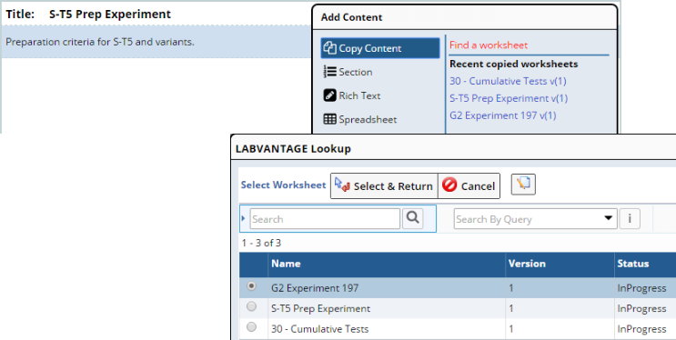
Task: Expand the arrow left of Search field
Action: coord(243,218)
